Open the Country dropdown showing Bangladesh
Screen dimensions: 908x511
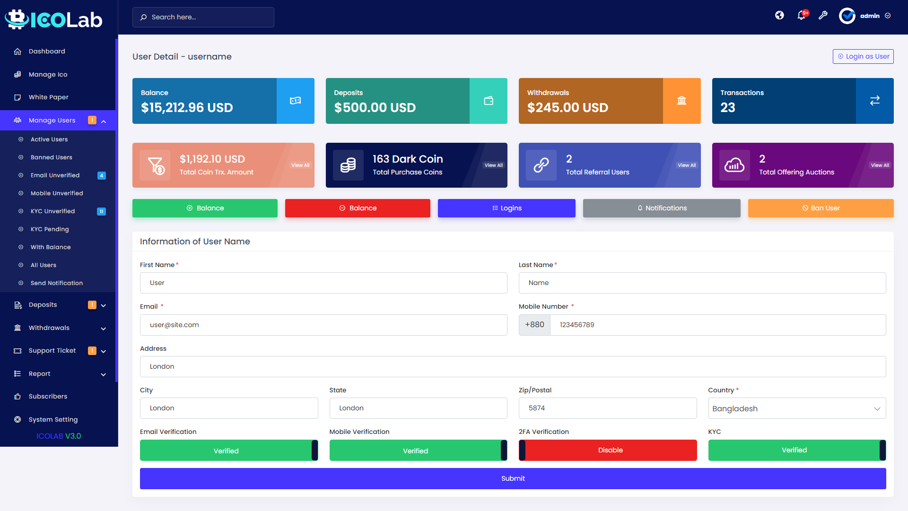click(x=797, y=408)
